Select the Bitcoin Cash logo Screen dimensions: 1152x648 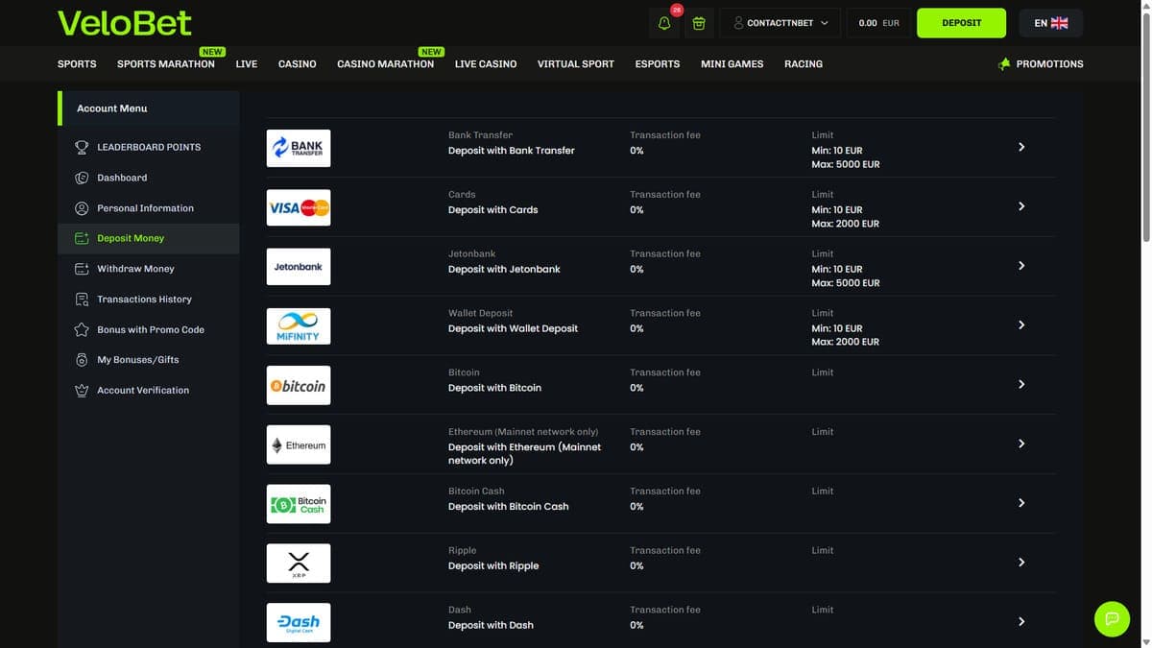pyautogui.click(x=299, y=504)
